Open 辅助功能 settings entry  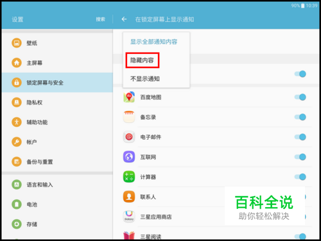point(57,122)
